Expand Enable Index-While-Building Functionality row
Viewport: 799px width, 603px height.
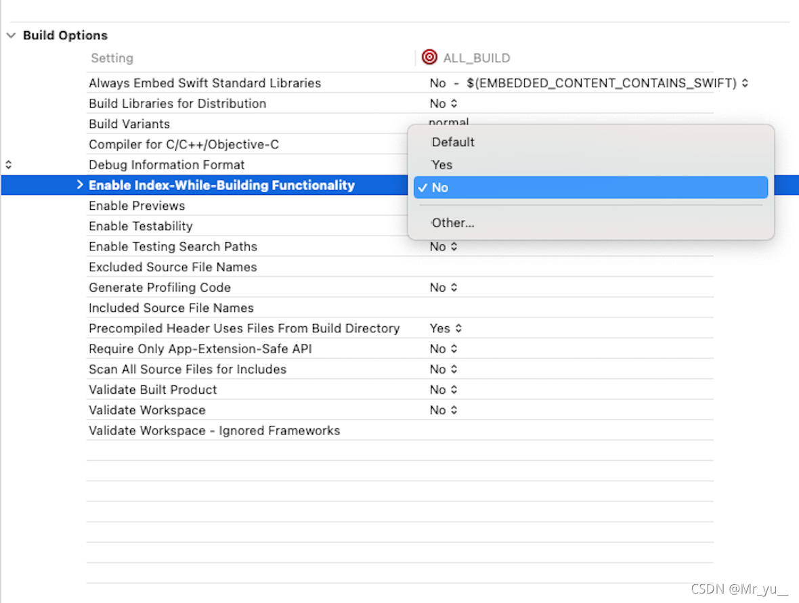(x=79, y=185)
